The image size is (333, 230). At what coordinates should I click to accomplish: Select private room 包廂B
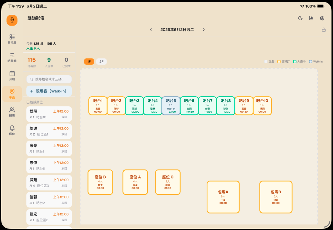tap(276, 197)
